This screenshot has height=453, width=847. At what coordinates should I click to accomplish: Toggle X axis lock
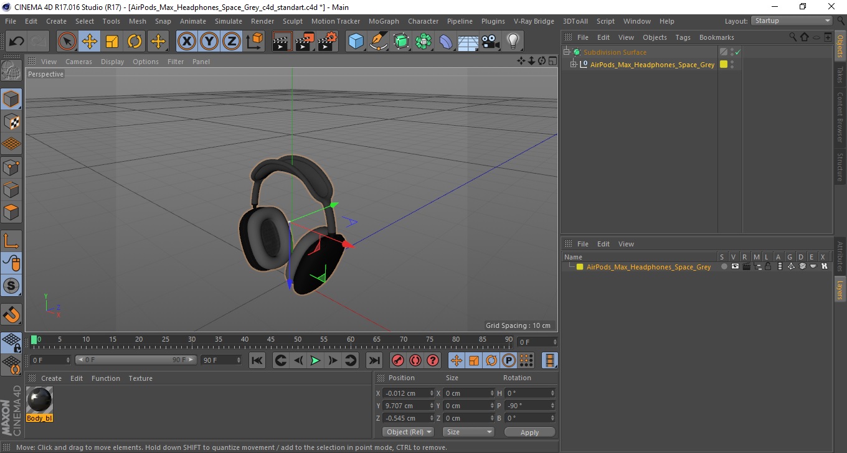tap(187, 42)
